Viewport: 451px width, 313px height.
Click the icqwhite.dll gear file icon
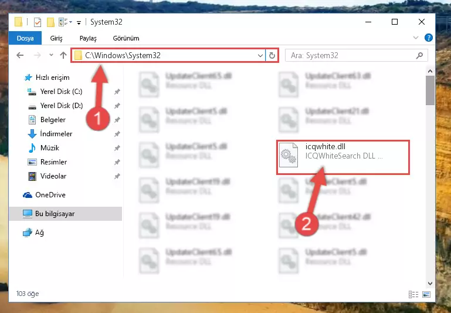289,155
